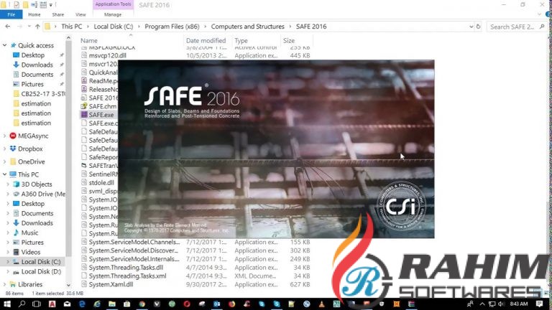Click Computers and Structures in the breadcrumb
552x310 pixels.
tap(247, 27)
